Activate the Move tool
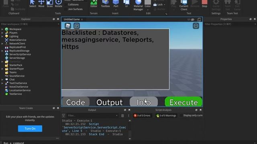The height and width of the screenshot is (144, 257). pyautogui.click(x=41, y=4)
